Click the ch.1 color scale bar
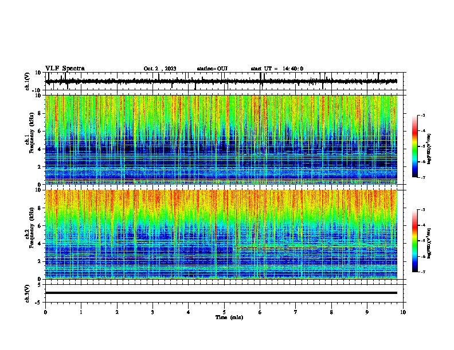 (415, 146)
